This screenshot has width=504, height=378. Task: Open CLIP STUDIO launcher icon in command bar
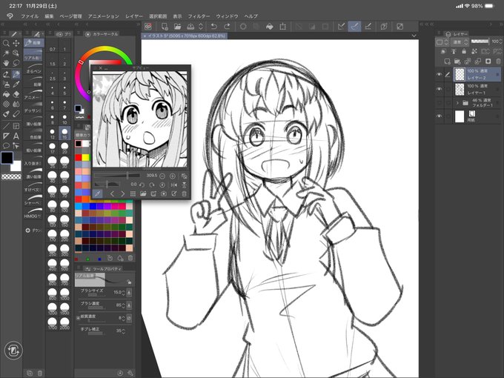tap(148, 27)
